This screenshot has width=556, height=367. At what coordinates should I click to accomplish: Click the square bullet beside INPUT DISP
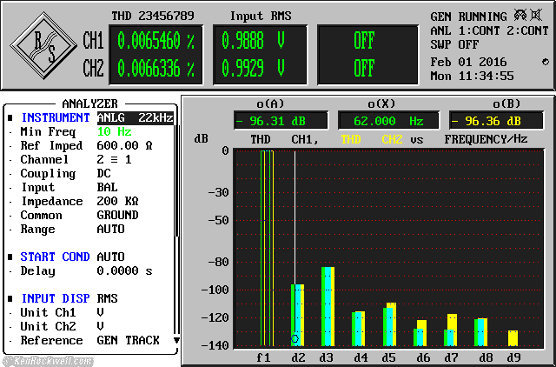tap(10, 298)
